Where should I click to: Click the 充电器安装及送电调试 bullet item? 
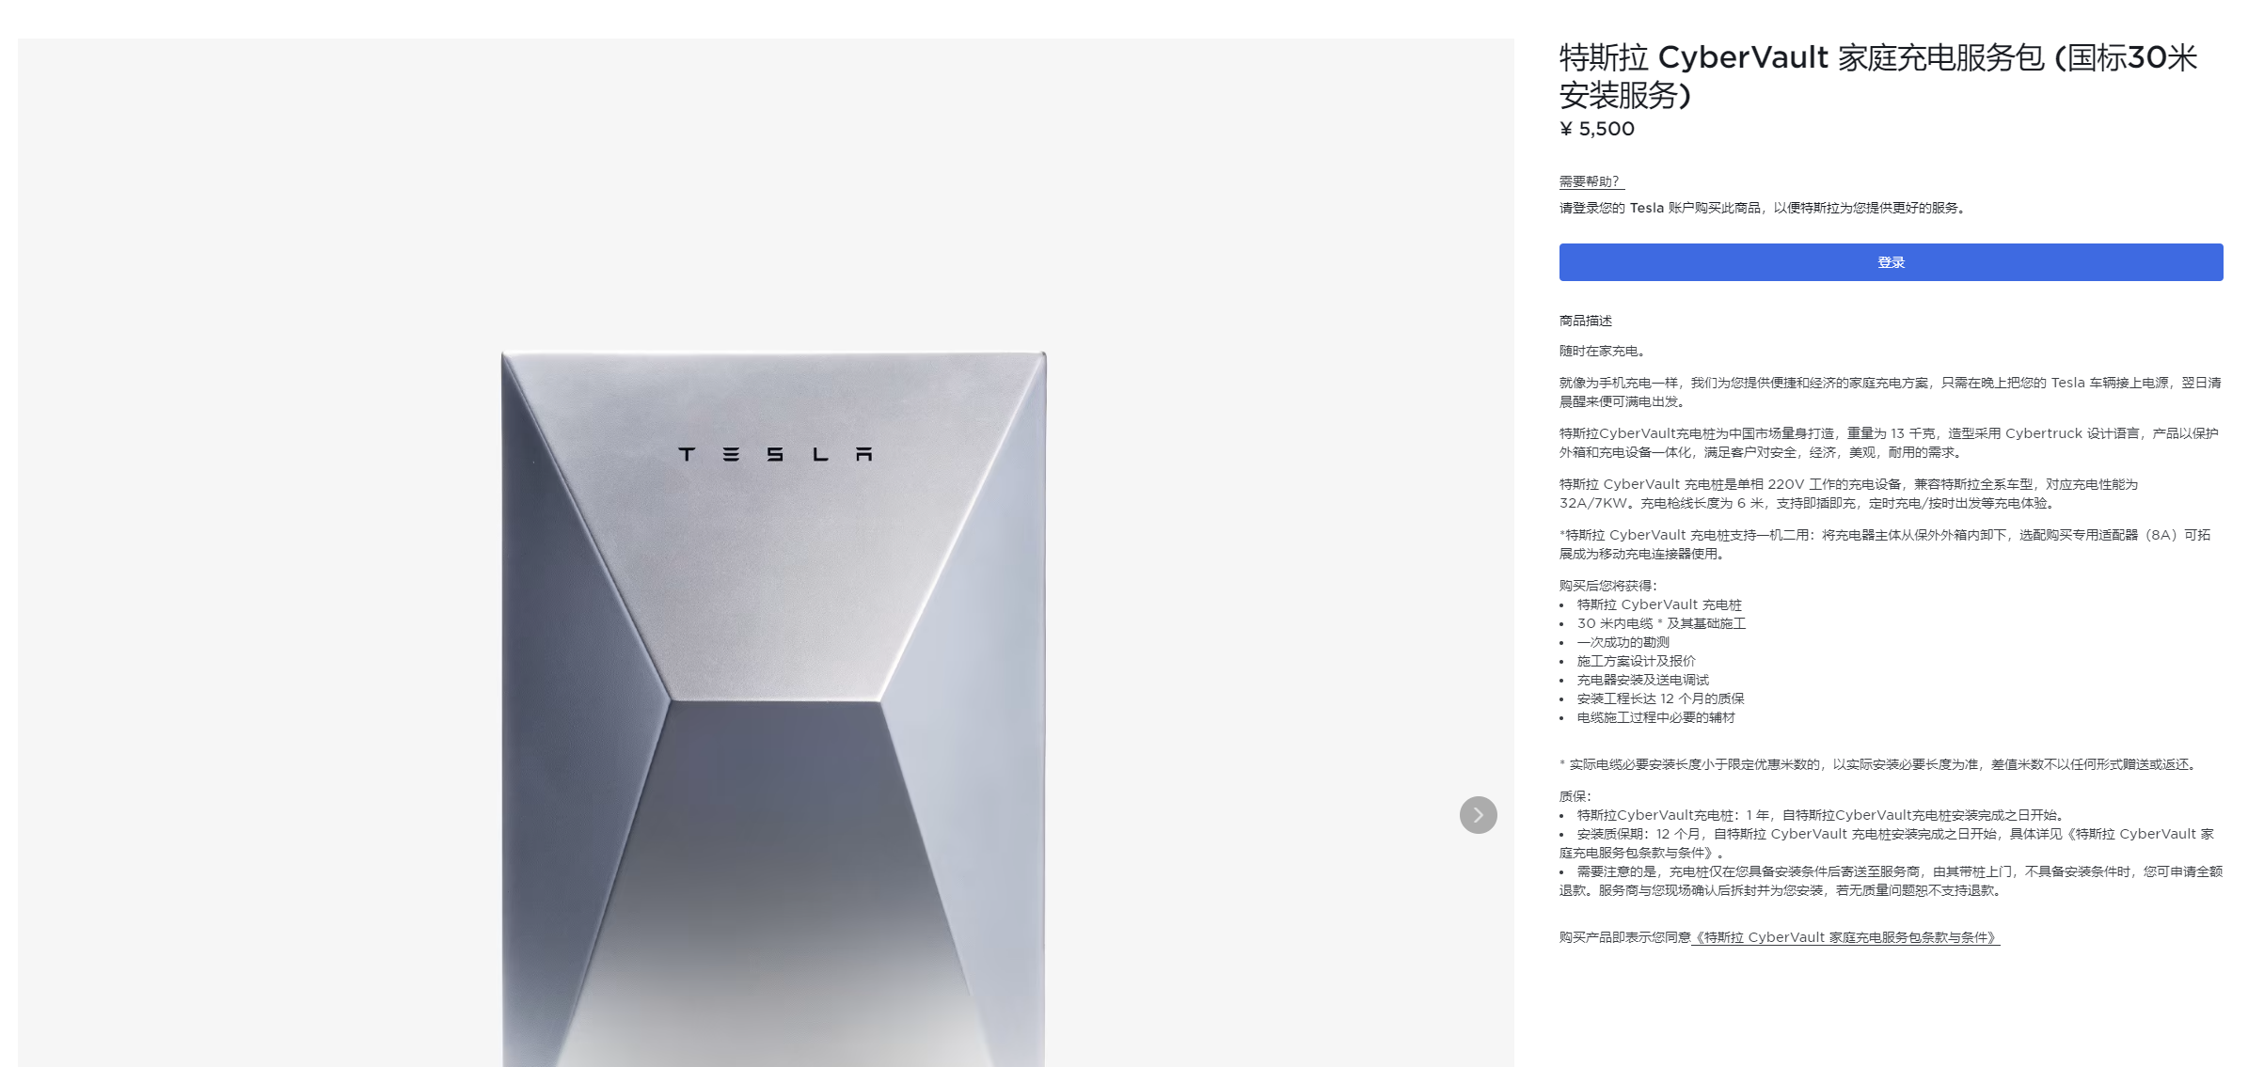[x=1643, y=680]
